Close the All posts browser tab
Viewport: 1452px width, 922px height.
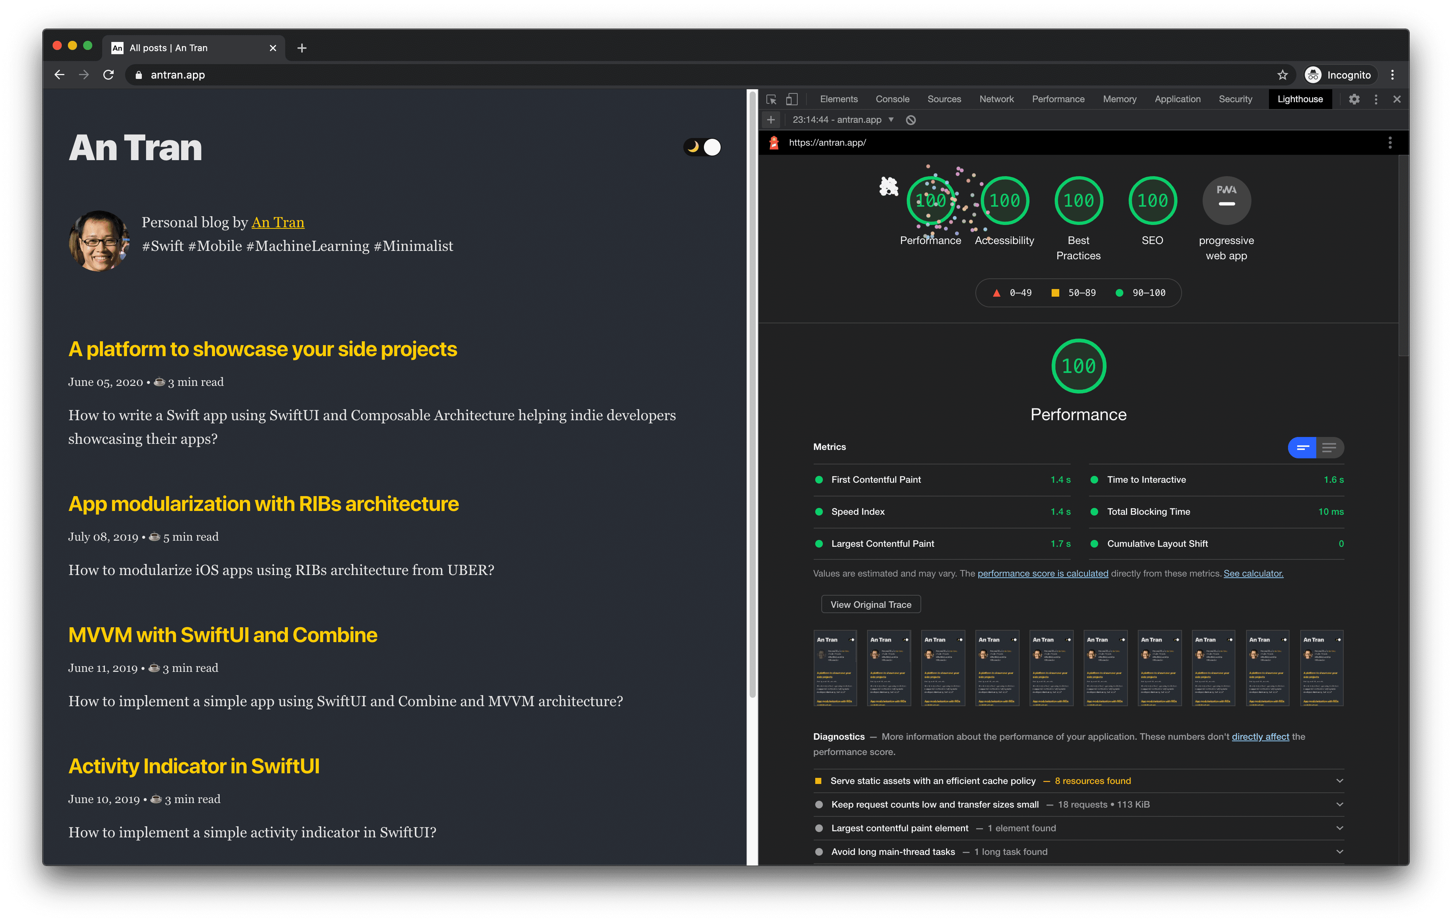click(273, 48)
